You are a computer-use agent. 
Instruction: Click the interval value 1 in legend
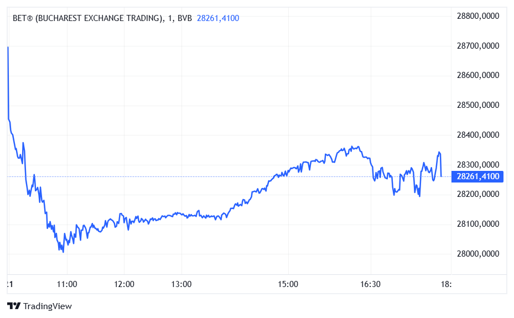[x=172, y=18]
